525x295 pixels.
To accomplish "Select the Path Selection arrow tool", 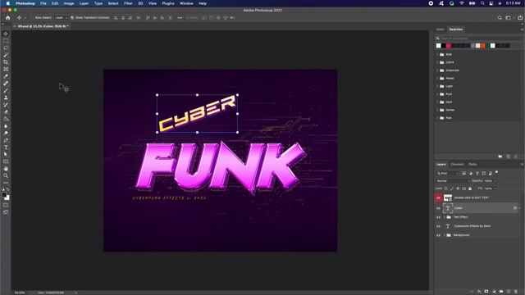I will (x=6, y=155).
